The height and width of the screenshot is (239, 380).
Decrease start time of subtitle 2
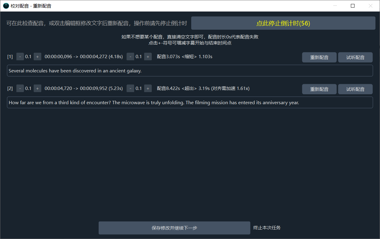click(20, 88)
